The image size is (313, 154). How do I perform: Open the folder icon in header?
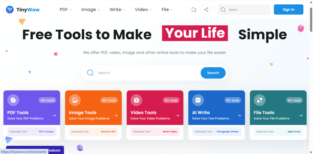click(194, 10)
